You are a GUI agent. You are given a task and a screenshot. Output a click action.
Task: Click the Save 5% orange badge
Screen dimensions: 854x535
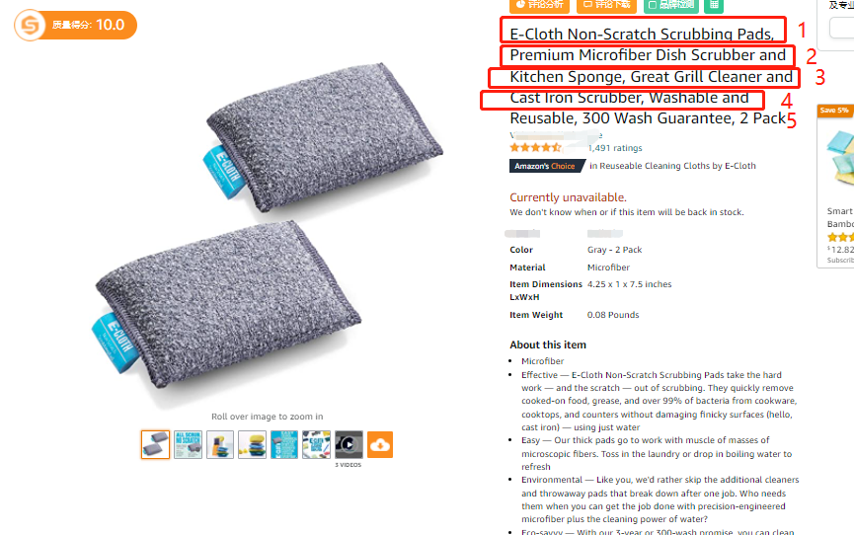834,111
